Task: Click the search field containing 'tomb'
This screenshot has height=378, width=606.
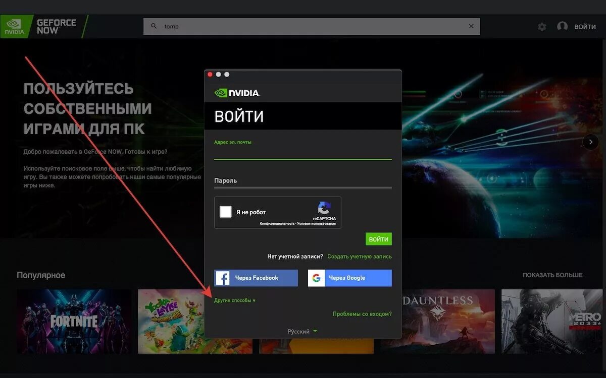Action: pyautogui.click(x=312, y=26)
